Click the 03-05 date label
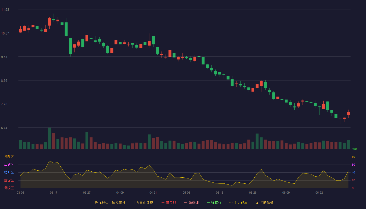 (x=20, y=193)
